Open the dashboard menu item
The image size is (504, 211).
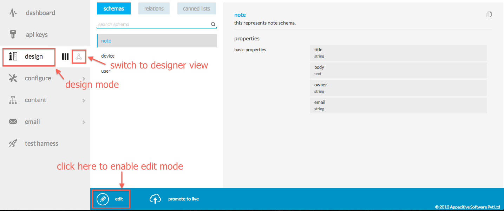(40, 13)
